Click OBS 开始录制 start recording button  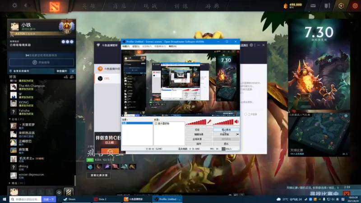pyautogui.click(x=224, y=134)
